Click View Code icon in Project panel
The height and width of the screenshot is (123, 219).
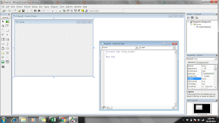(189, 18)
